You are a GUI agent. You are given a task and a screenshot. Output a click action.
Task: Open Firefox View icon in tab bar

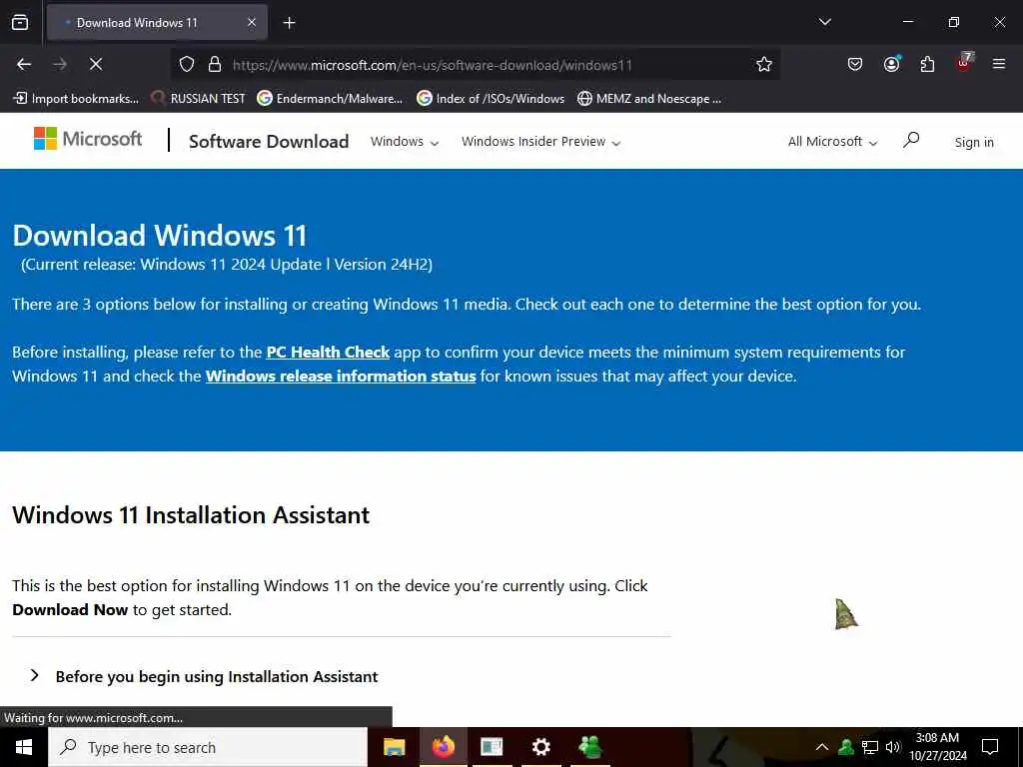[20, 23]
